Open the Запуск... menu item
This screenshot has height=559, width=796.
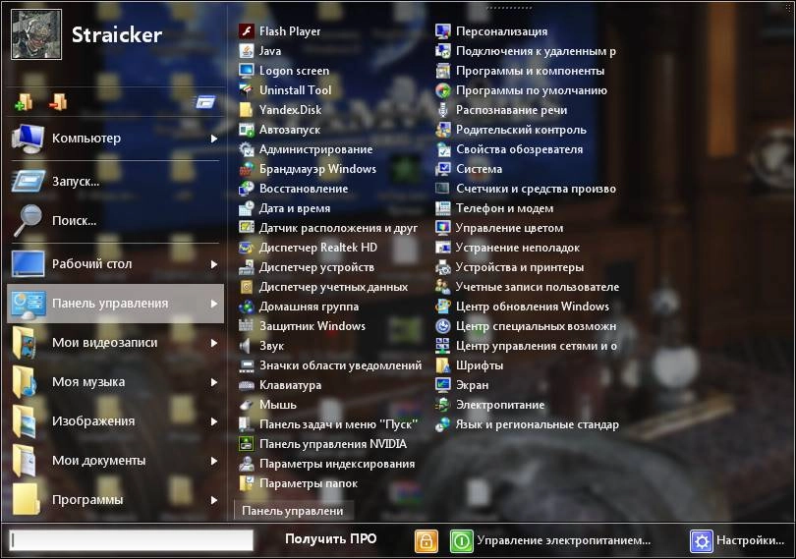(x=115, y=181)
